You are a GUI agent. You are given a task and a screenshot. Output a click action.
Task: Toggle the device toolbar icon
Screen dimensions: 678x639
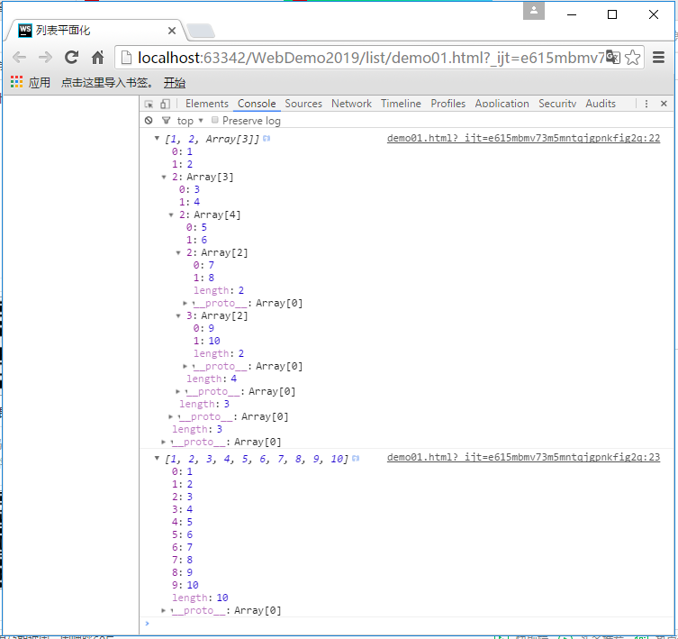(165, 104)
